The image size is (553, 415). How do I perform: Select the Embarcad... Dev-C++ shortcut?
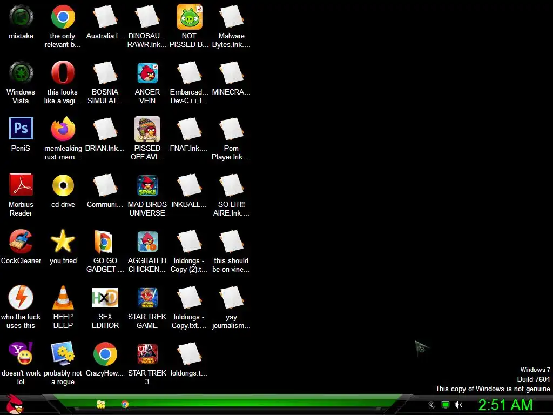click(190, 73)
